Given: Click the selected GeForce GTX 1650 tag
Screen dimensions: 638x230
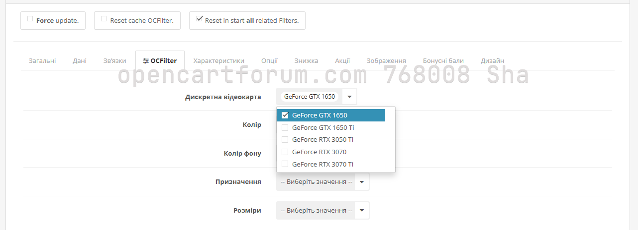Looking at the screenshot, I should 310,97.
